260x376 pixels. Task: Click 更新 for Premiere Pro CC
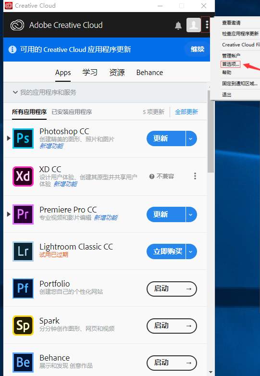[166, 214]
